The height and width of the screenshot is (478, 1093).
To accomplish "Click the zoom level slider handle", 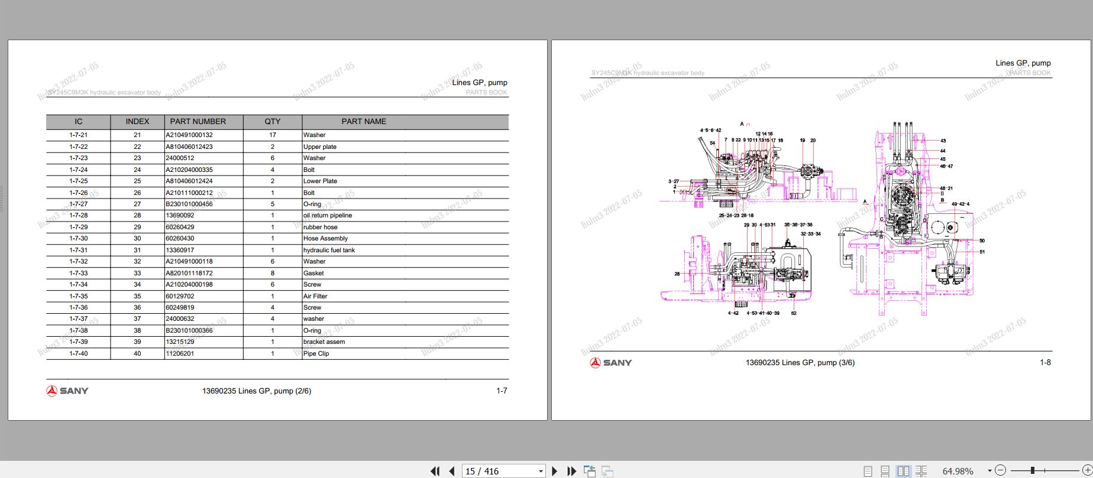I will (1032, 470).
